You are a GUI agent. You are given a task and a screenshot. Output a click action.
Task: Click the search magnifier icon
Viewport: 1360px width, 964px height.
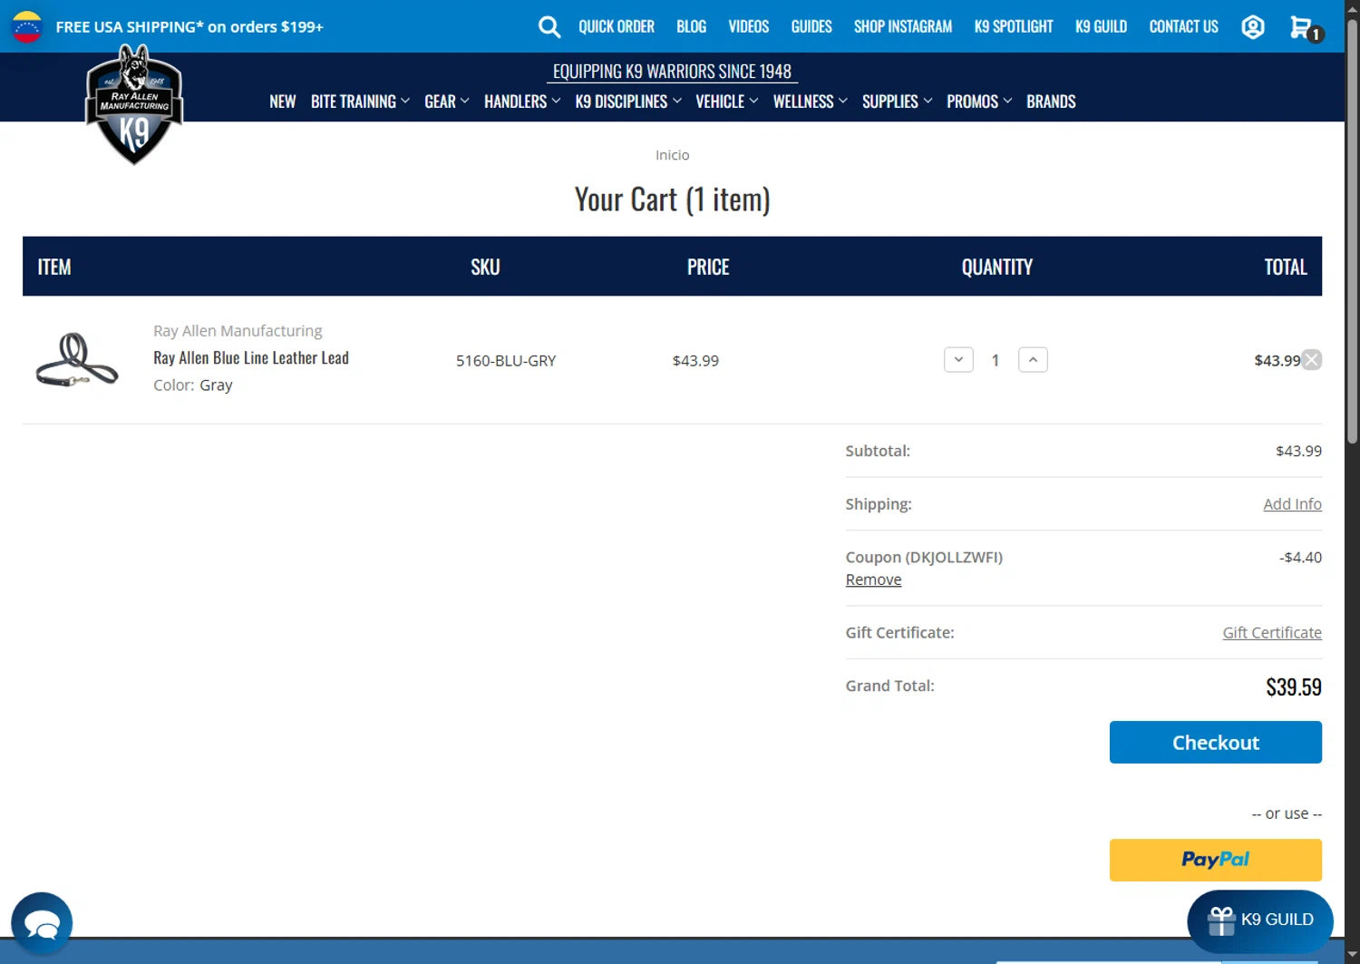coord(549,26)
